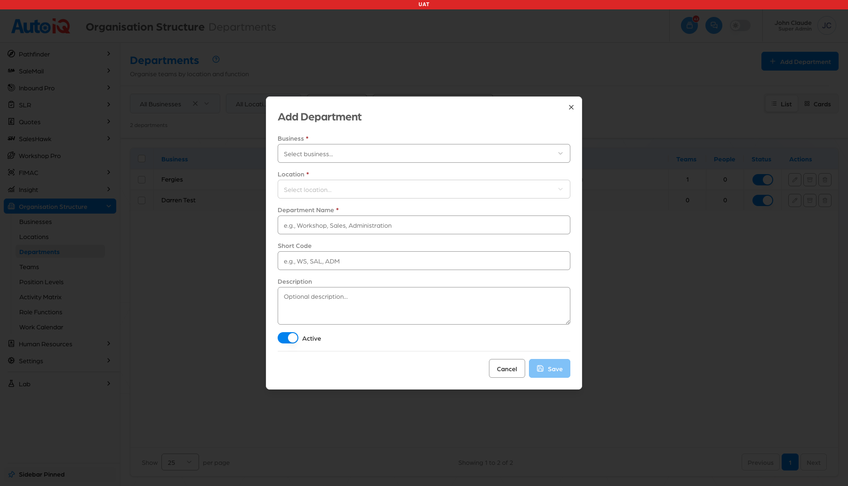This screenshot has height=486, width=848.
Task: Click the Short Code input field
Action: click(424, 261)
